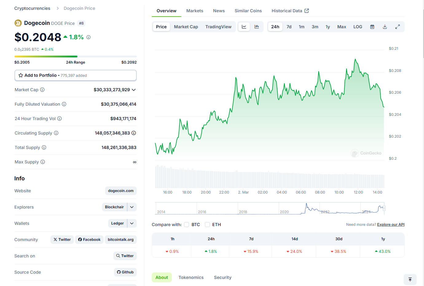Open Explorers dropdown arrow
The image size is (424, 286).
132,207
